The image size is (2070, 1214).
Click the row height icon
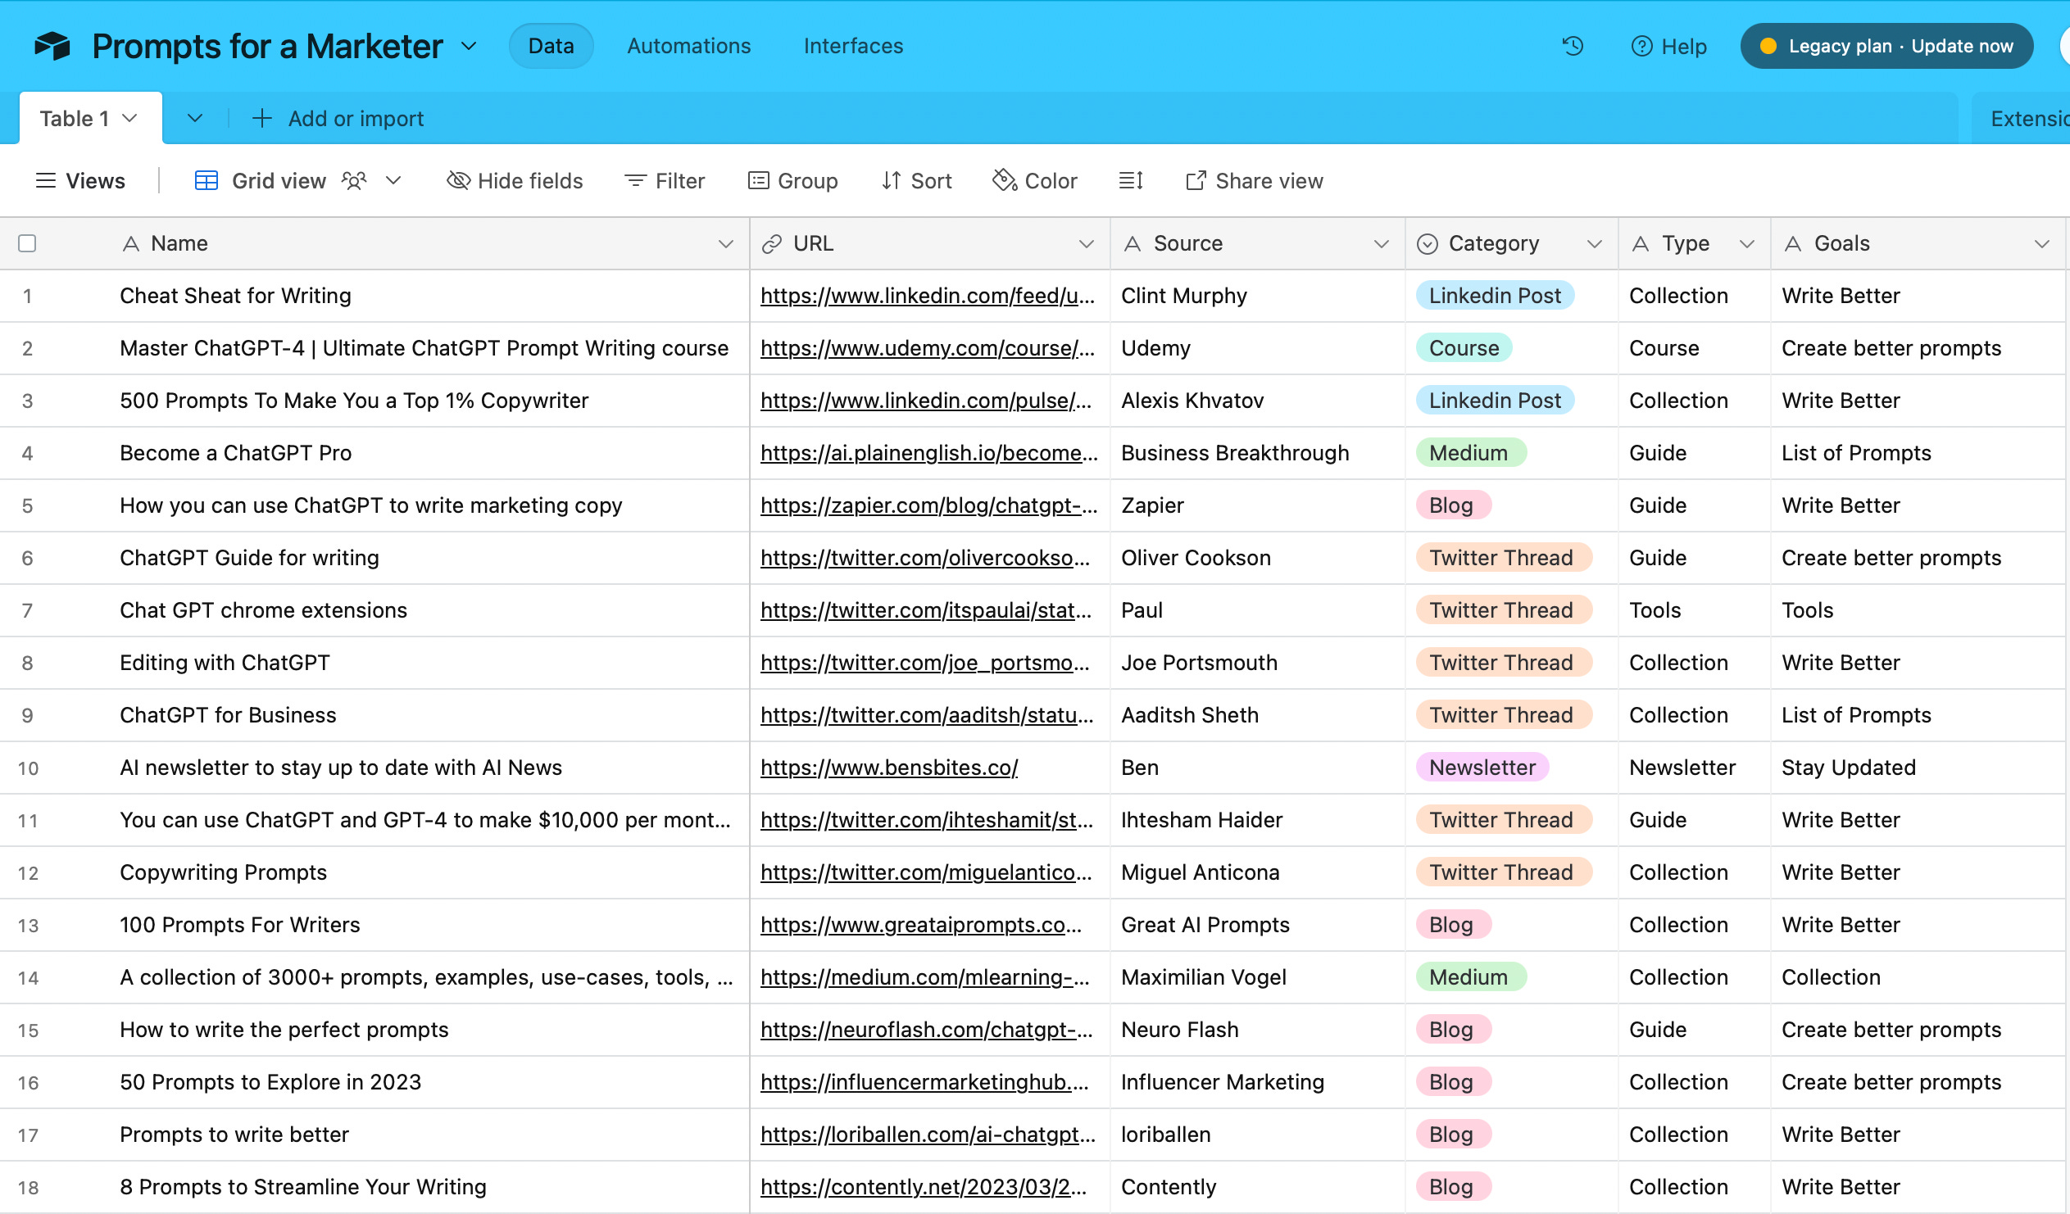(x=1131, y=181)
